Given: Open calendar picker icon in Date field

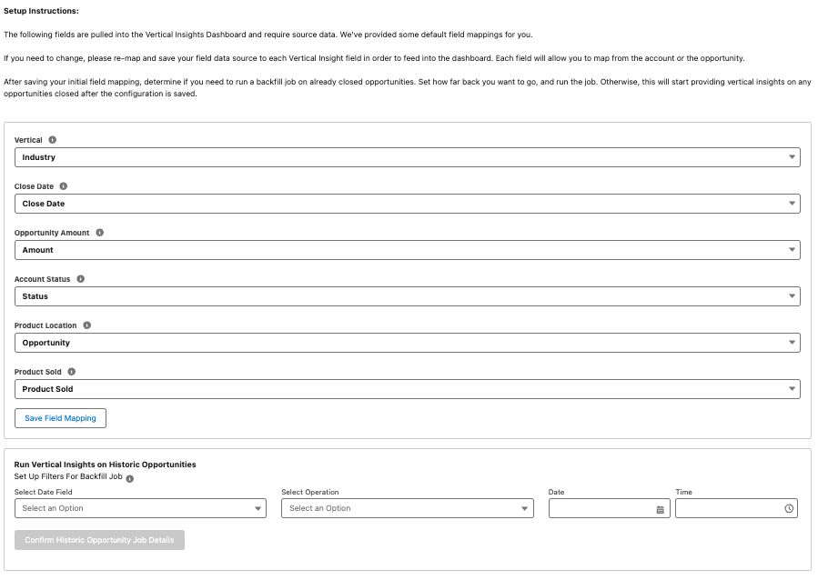Looking at the screenshot, I should [660, 510].
